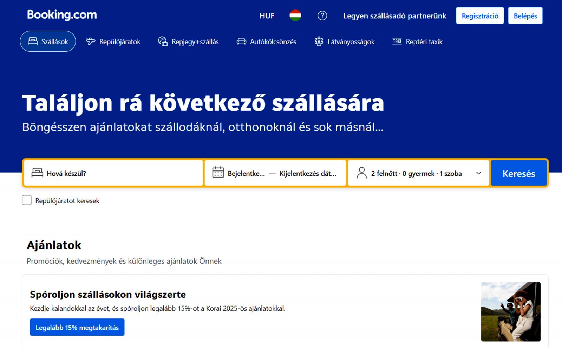Click Promóciók, kedvezmények és különleges ajánlatok text
Viewport: 562px width, 348px height.
click(124, 261)
